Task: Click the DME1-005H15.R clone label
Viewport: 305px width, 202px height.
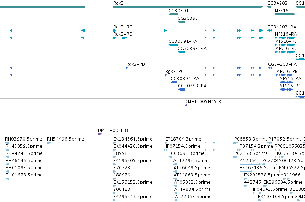Action: pos(203,102)
